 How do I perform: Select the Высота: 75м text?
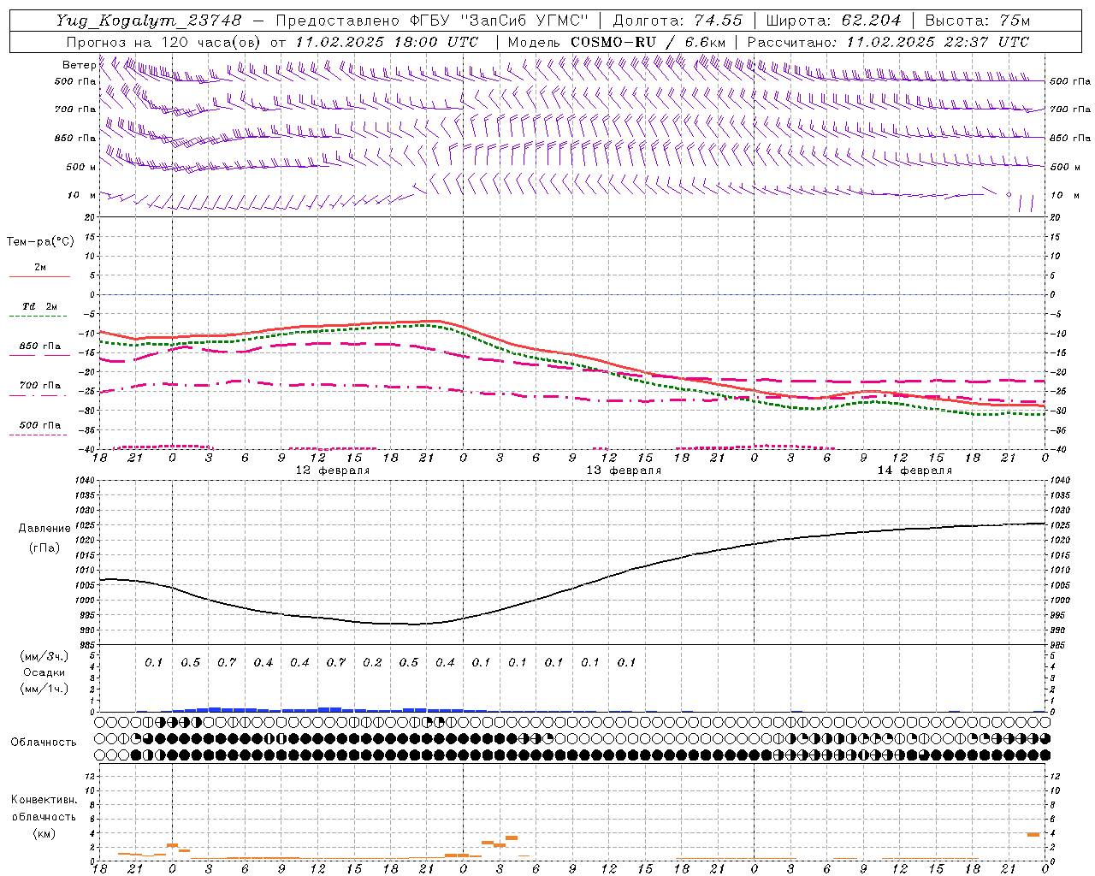(977, 21)
